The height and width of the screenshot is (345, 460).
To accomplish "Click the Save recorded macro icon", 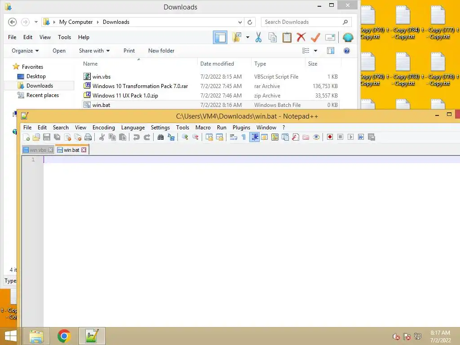I will click(x=372, y=137).
